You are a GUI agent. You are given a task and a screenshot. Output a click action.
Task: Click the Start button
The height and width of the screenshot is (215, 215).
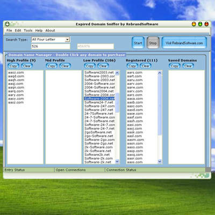(x=138, y=43)
